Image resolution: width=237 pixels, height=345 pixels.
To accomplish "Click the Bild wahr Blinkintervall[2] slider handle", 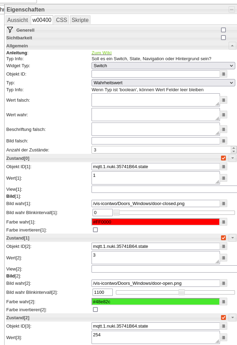I will (x=182, y=292).
